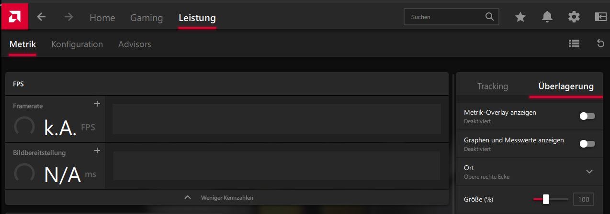The width and height of the screenshot is (610, 214).
Task: Switch to the Konfiguration tab
Action: point(77,44)
